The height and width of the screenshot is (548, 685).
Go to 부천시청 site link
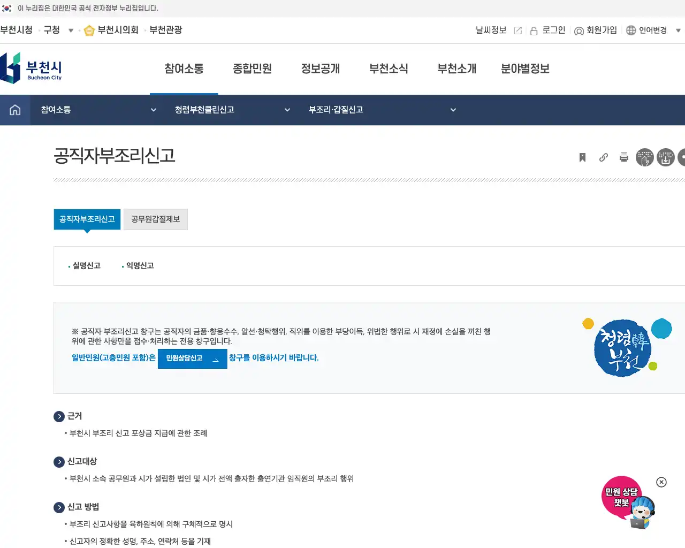point(17,30)
